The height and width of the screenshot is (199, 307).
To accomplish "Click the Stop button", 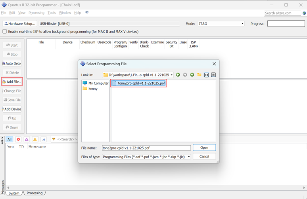I will 12,54.
